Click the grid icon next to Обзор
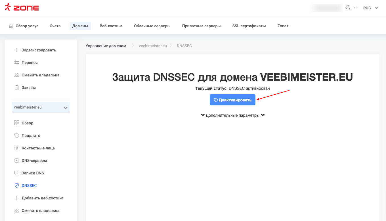This screenshot has width=386, height=221. tap(16, 123)
